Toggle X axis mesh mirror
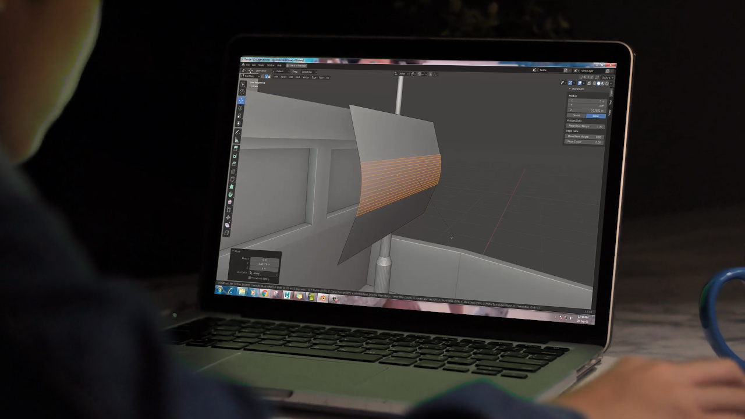 [585, 77]
